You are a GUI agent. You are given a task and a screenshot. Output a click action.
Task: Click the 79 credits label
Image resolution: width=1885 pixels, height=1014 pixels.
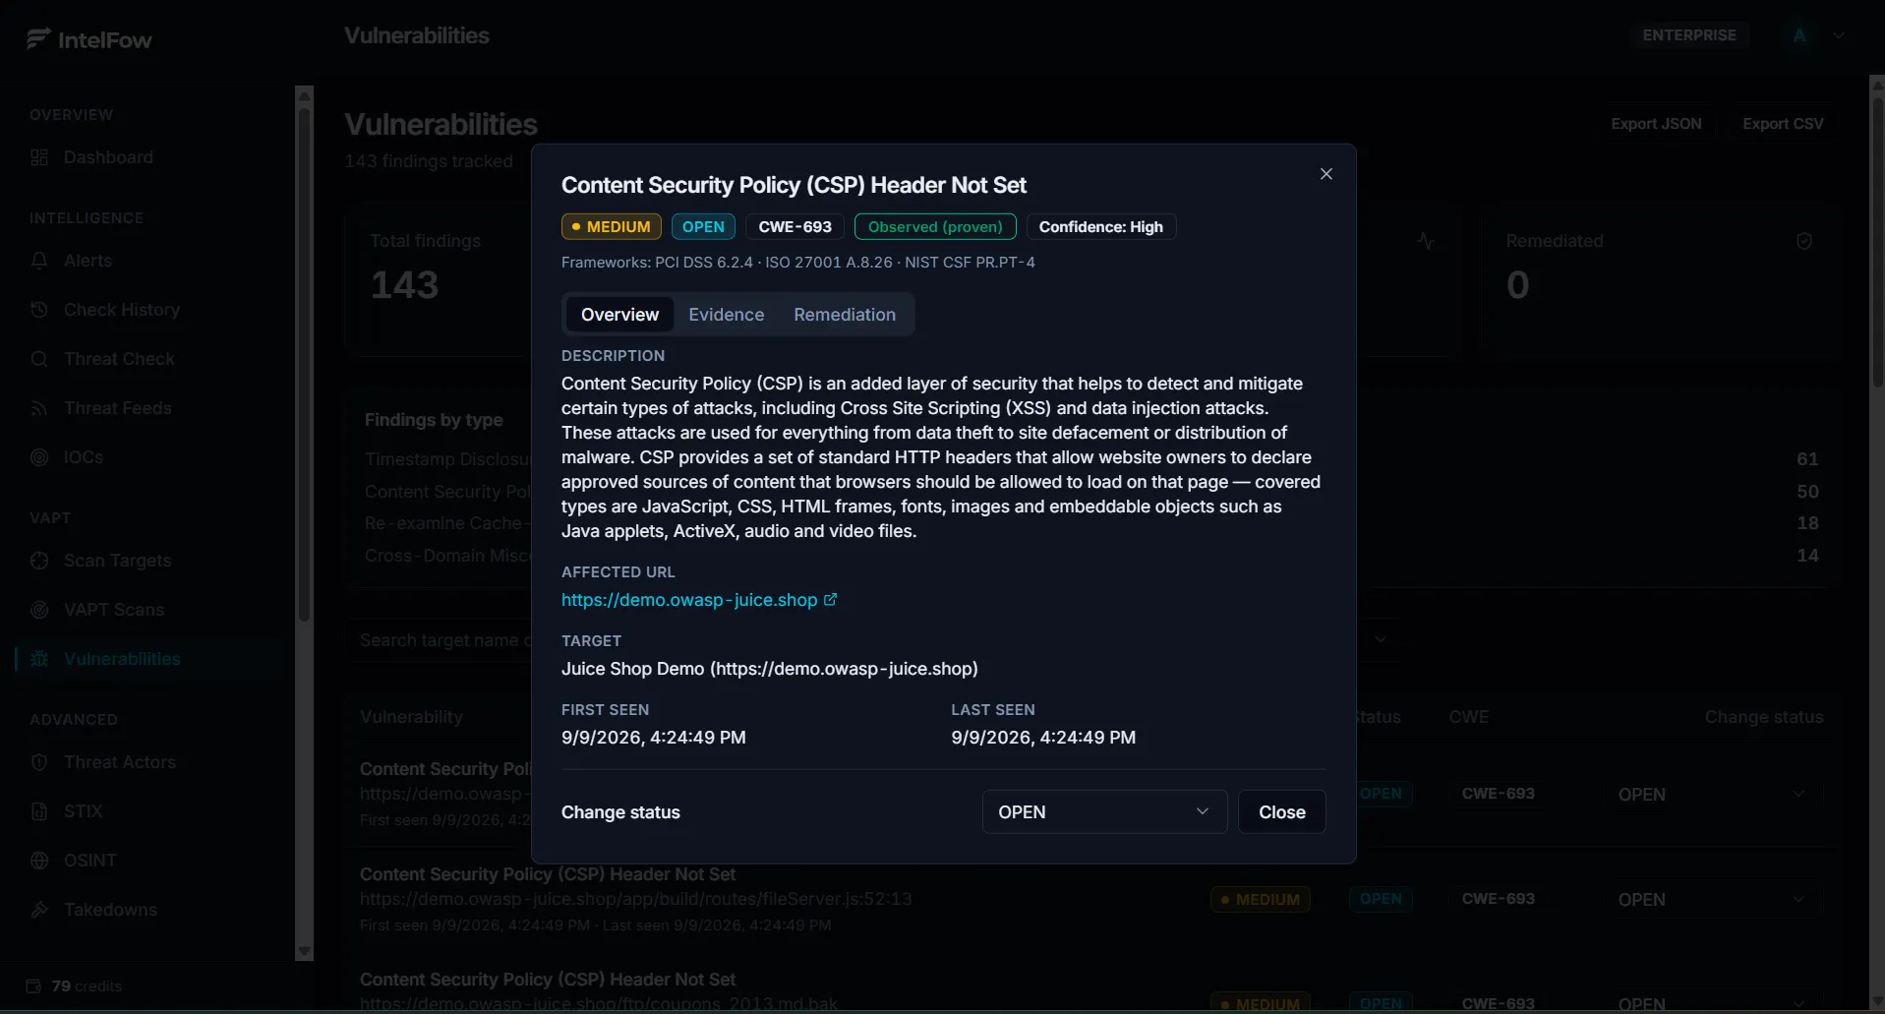pos(87,986)
